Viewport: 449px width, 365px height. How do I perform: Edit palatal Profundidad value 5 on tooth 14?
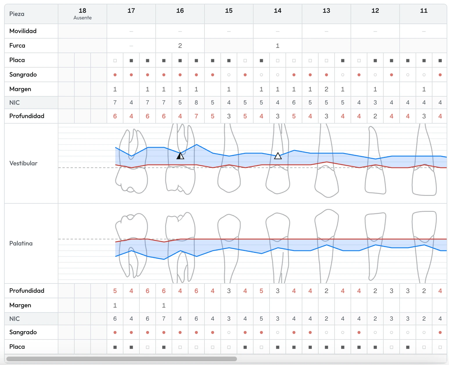[x=261, y=291]
